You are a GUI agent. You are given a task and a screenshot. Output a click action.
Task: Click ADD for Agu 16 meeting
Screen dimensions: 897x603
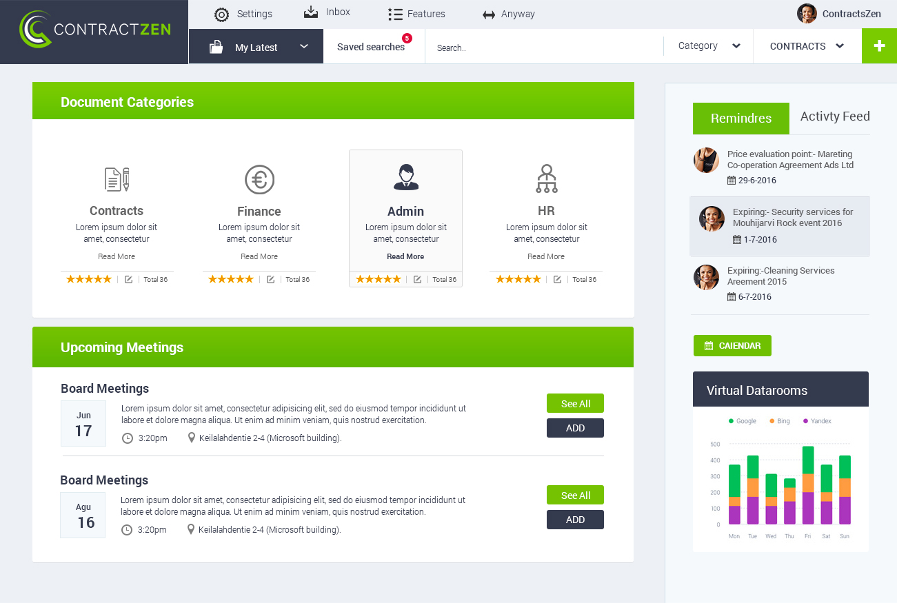pyautogui.click(x=575, y=520)
